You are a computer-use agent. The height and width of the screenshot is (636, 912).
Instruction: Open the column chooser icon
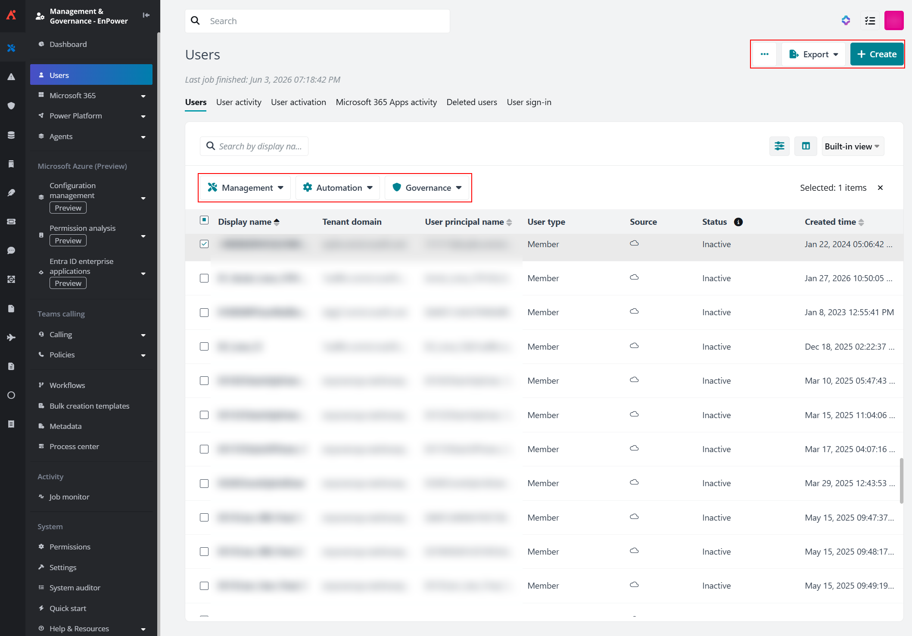(x=806, y=146)
